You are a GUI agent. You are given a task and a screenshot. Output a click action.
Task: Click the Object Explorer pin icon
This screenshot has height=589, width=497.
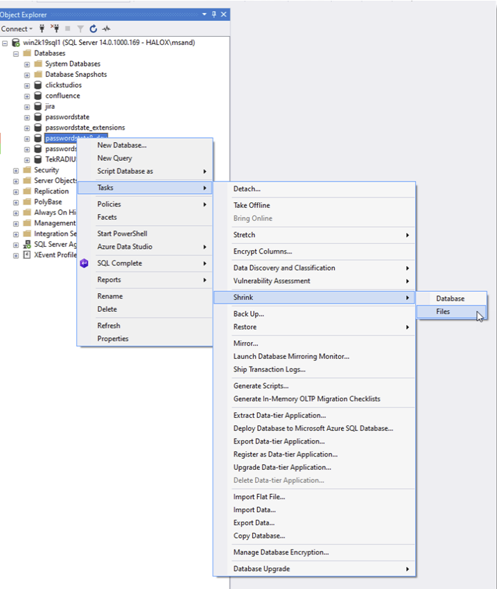coord(213,15)
